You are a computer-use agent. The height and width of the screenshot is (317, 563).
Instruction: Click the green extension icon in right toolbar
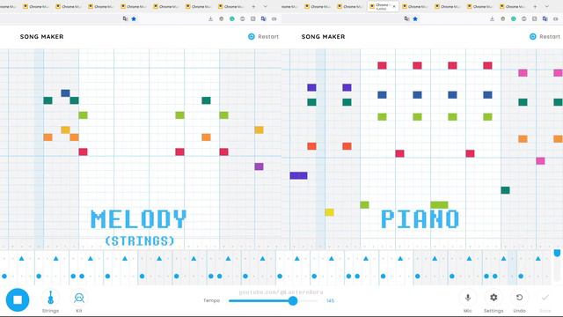click(514, 18)
